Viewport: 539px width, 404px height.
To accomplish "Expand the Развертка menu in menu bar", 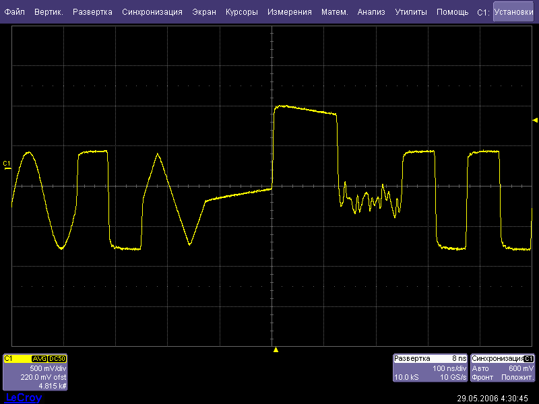I will pos(93,12).
